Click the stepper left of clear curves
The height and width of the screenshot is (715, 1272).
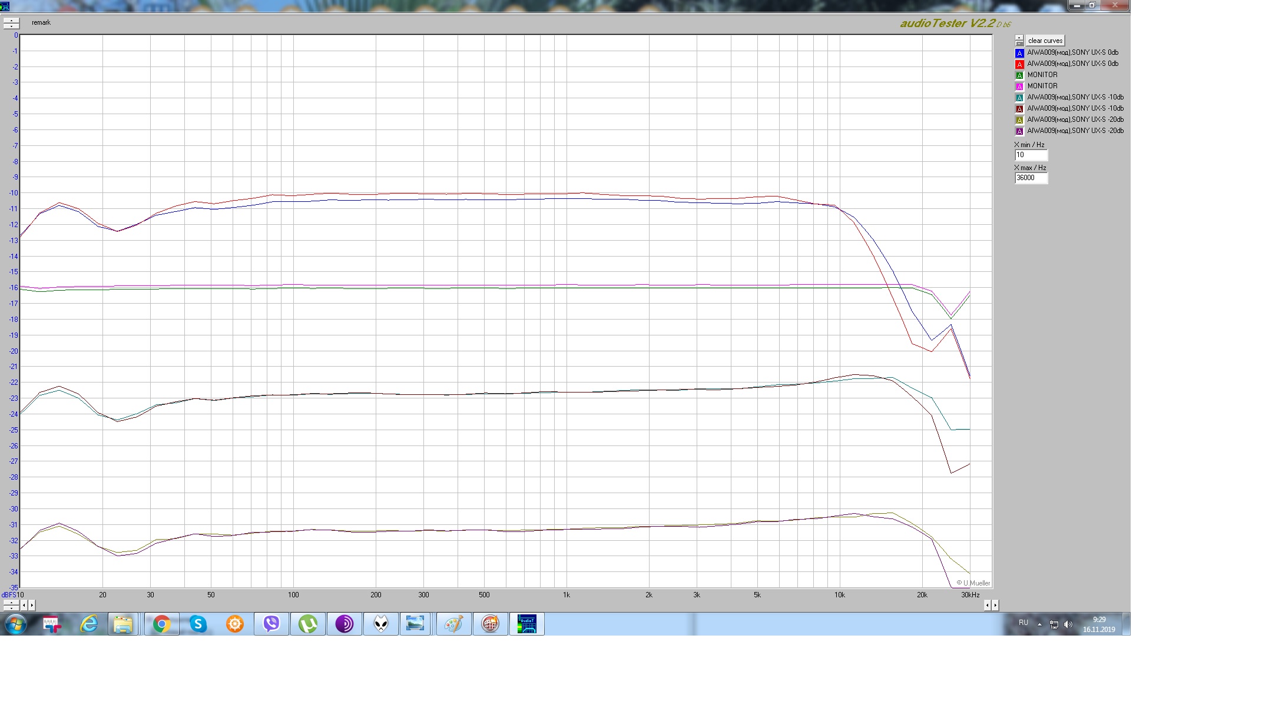click(x=1019, y=41)
